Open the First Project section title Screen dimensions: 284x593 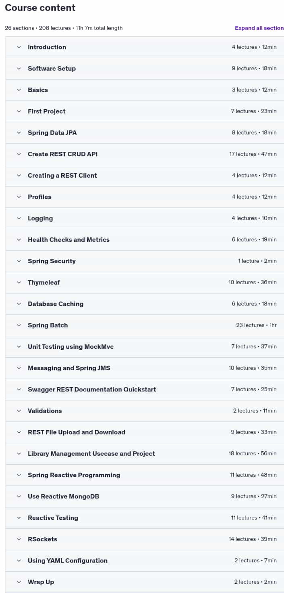pos(46,111)
